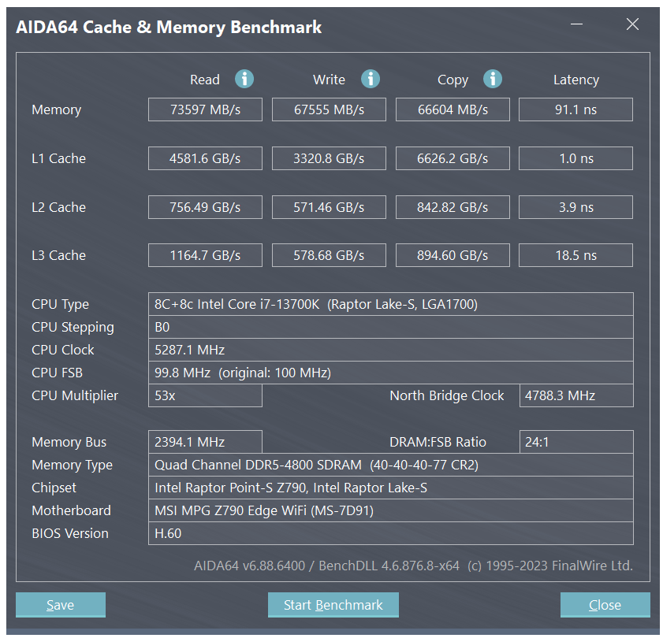The width and height of the screenshot is (663, 638).
Task: Select the L1 Cache Copy 6626.2 GB/s box
Action: pos(453,158)
